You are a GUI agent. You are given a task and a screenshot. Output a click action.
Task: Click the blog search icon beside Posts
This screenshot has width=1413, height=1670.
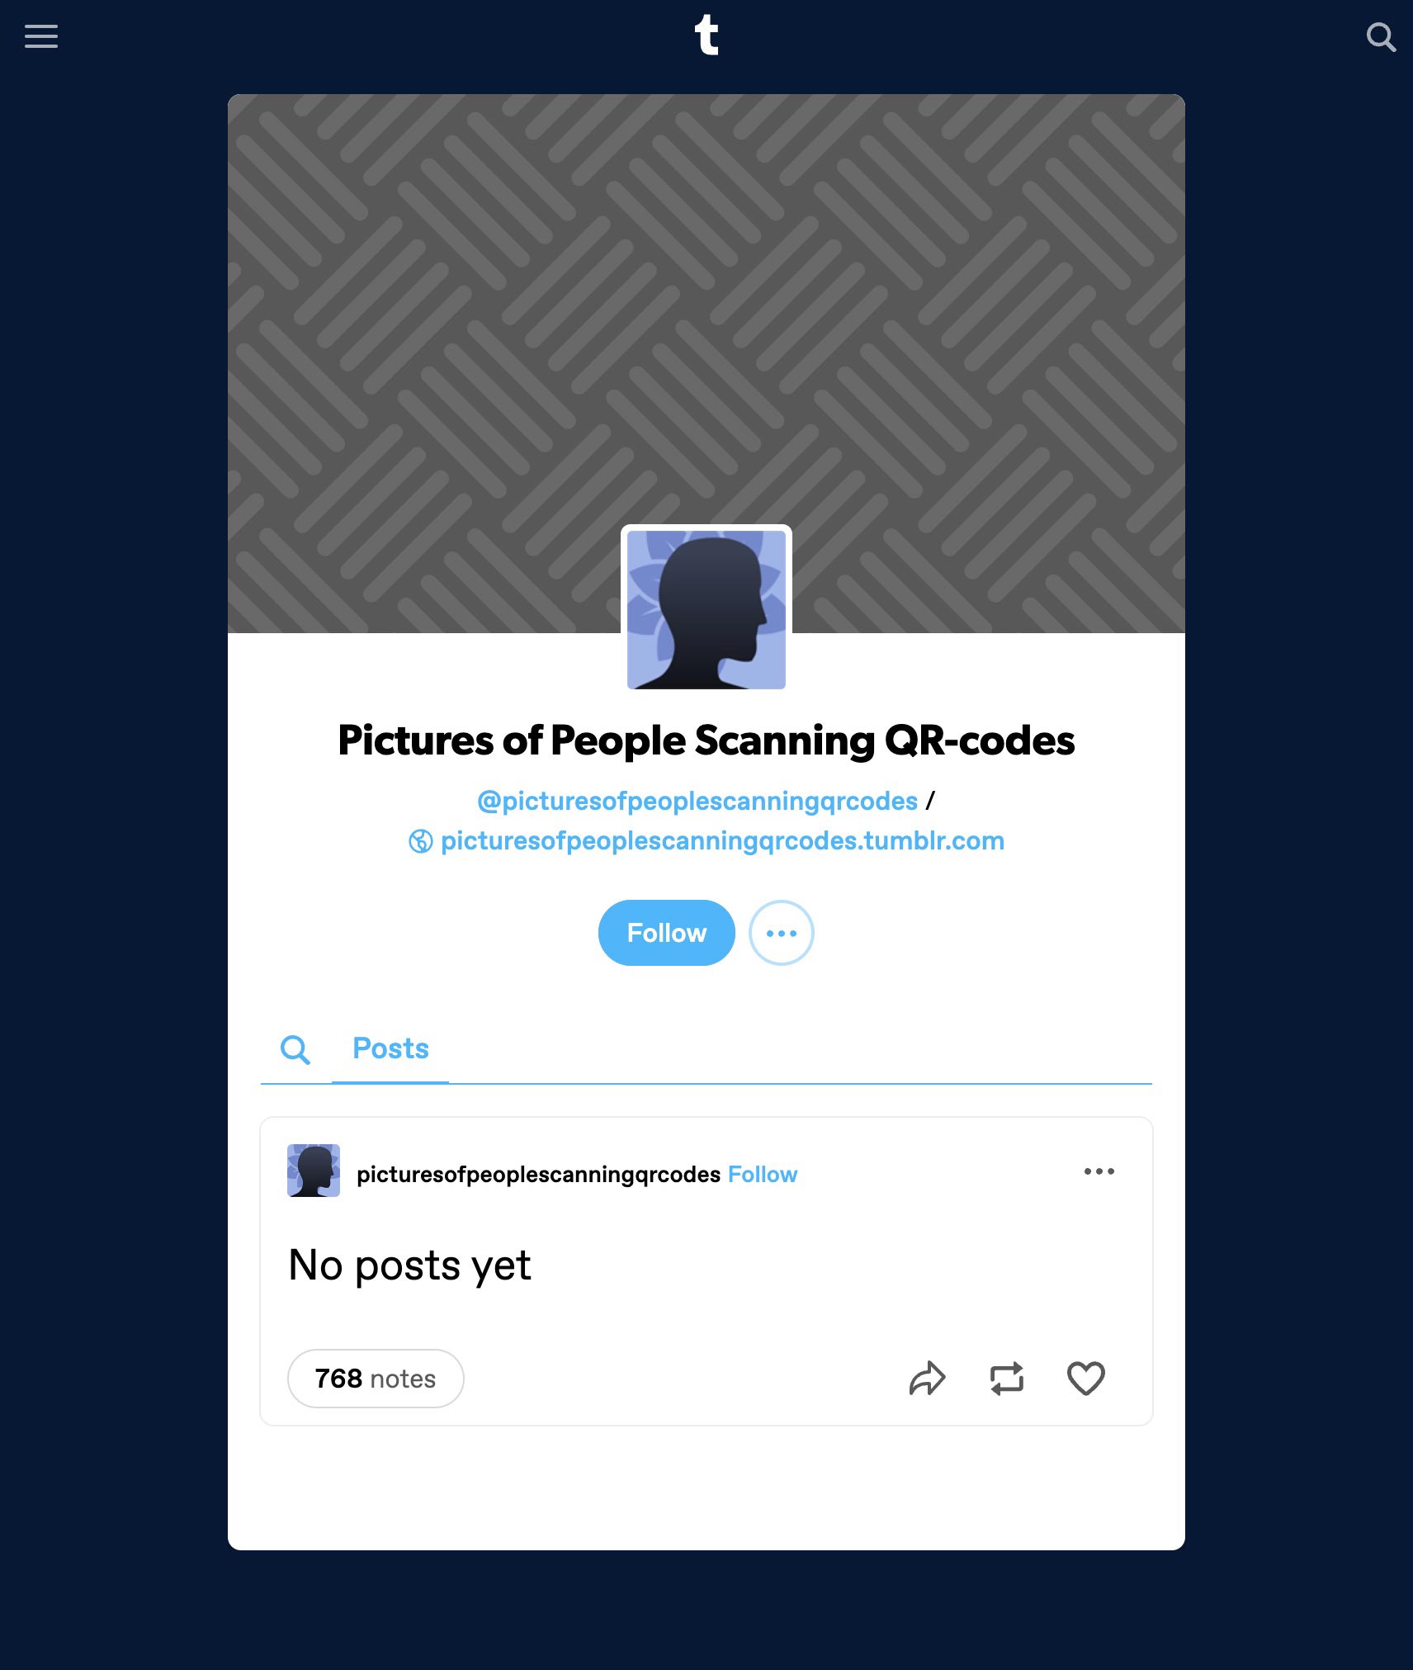tap(295, 1049)
